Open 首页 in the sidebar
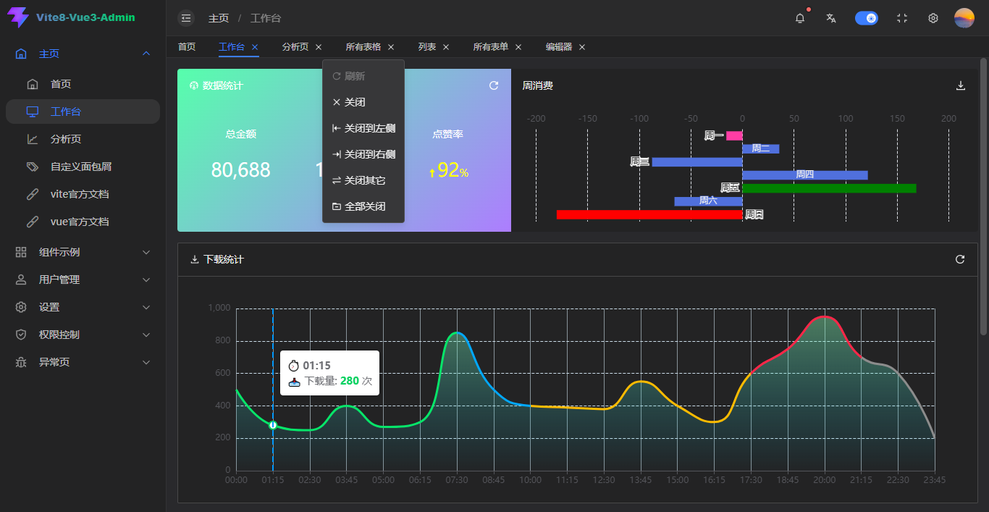 (x=83, y=84)
